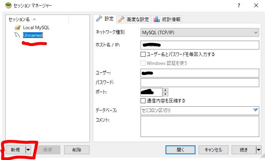Click the bar chart icon on 統計情報 tab

coord(156,19)
